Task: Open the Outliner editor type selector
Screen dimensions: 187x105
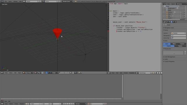Action: (x=165, y=4)
